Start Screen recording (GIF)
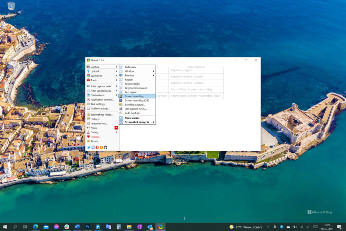Image resolution: width=346 pixels, height=231 pixels. pyautogui.click(x=137, y=100)
